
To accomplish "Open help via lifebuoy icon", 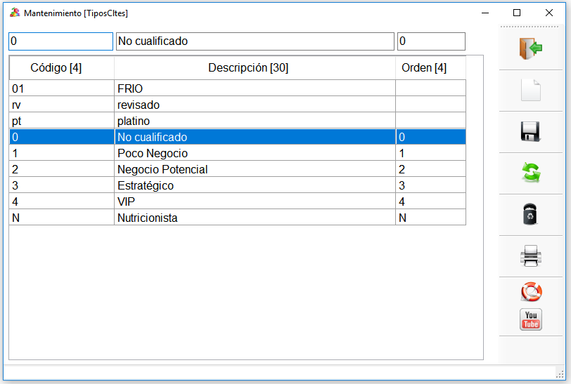I will (532, 292).
